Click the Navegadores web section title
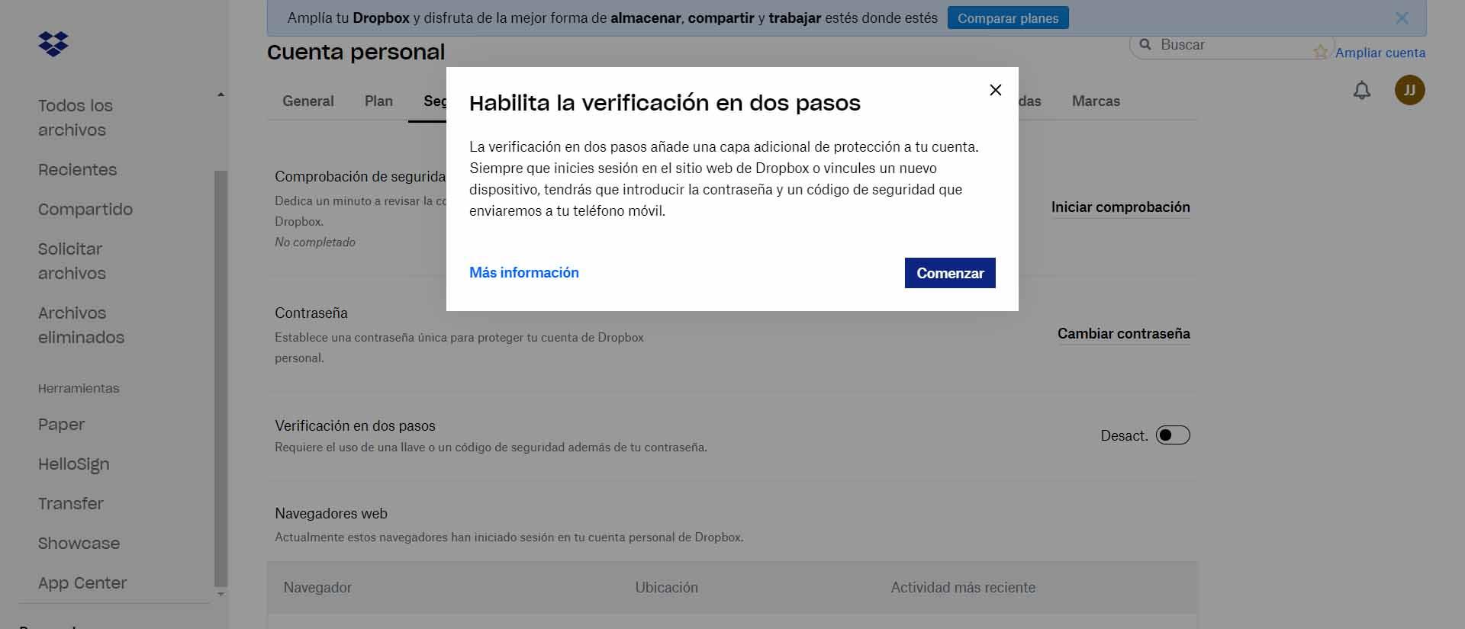 [x=331, y=514]
